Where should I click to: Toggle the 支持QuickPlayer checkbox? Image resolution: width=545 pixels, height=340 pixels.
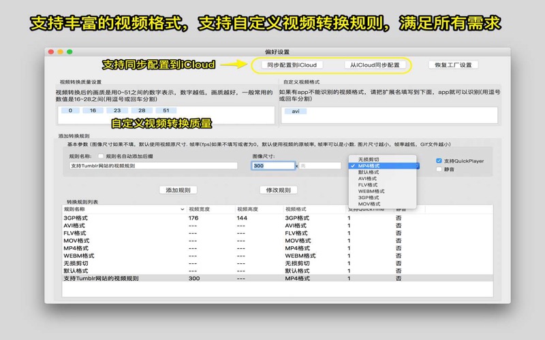pyautogui.click(x=439, y=161)
